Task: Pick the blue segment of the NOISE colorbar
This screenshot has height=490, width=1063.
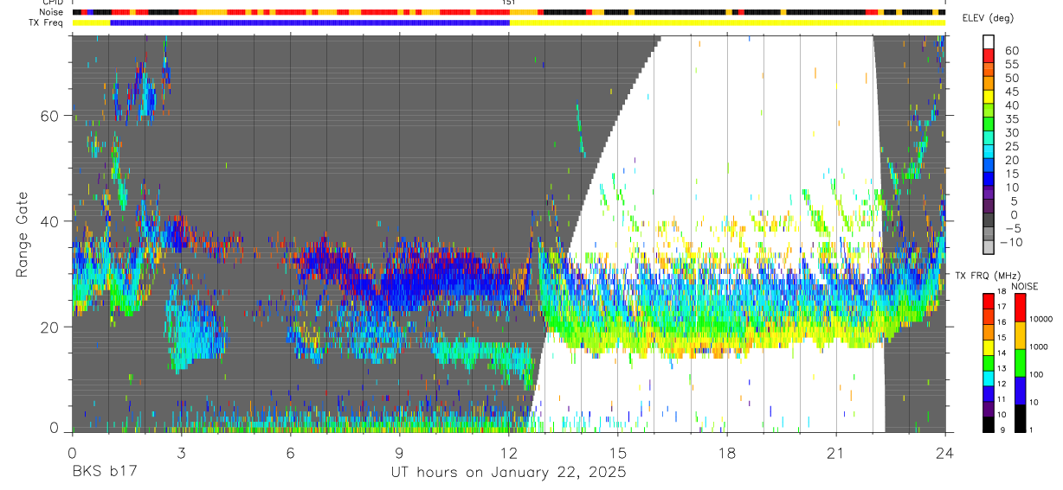Action: [x=1020, y=391]
